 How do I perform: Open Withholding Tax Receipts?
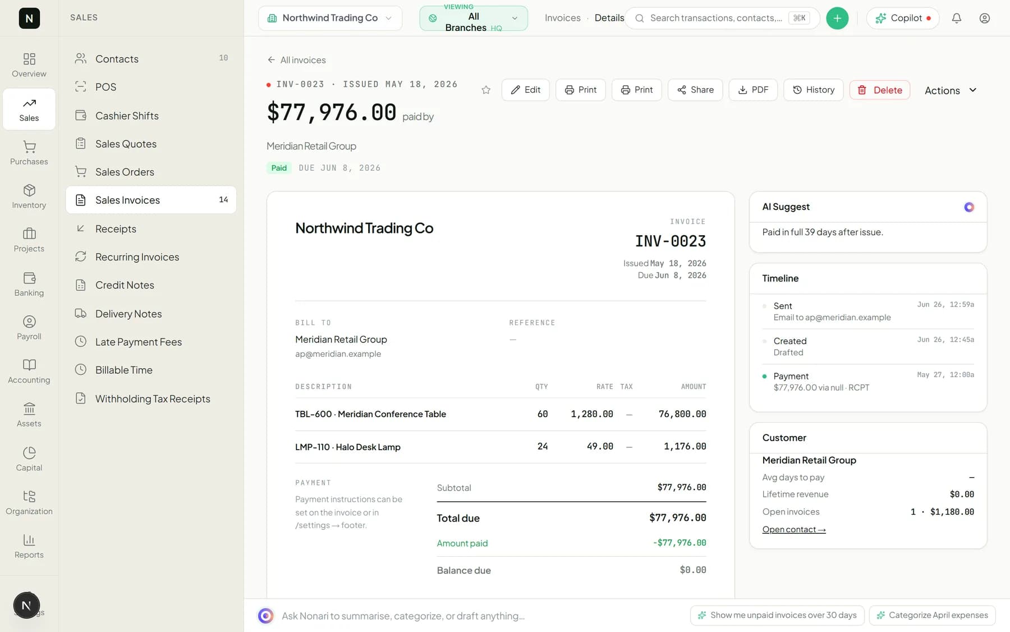(x=151, y=399)
